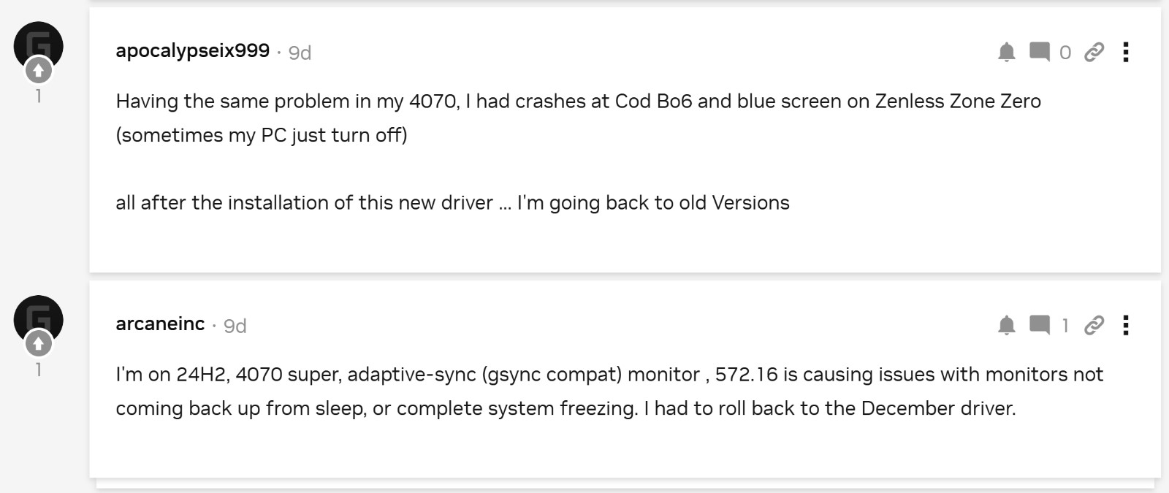Image resolution: width=1169 pixels, height=493 pixels.
Task: Click vote count under apocalypseix999's avatar
Action: point(39,96)
